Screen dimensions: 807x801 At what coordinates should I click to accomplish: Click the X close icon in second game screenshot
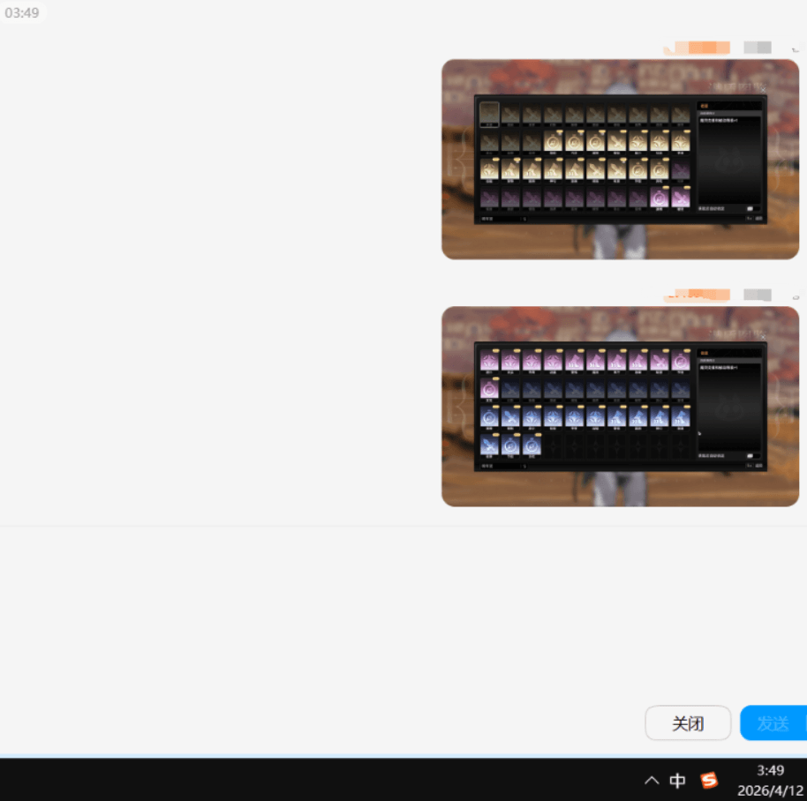point(763,336)
